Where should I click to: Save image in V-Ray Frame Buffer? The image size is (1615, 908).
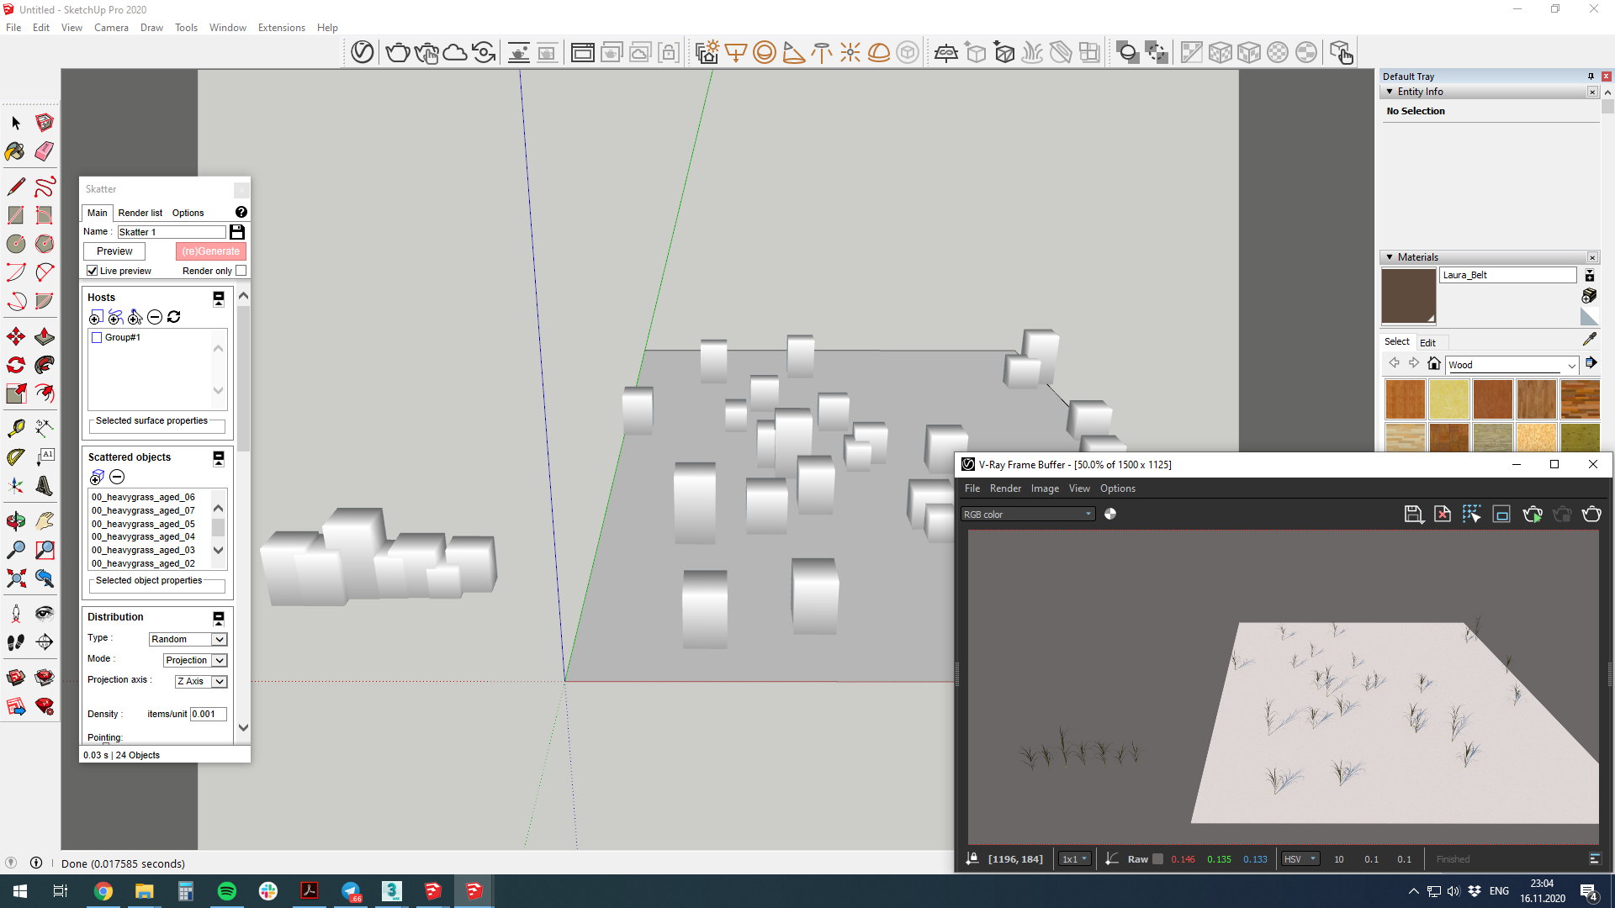(x=1414, y=515)
